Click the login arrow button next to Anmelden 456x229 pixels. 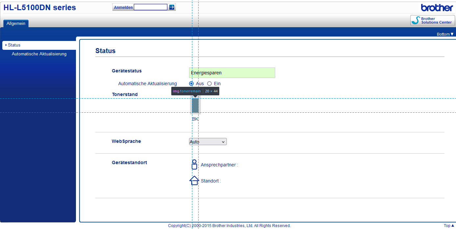(172, 7)
